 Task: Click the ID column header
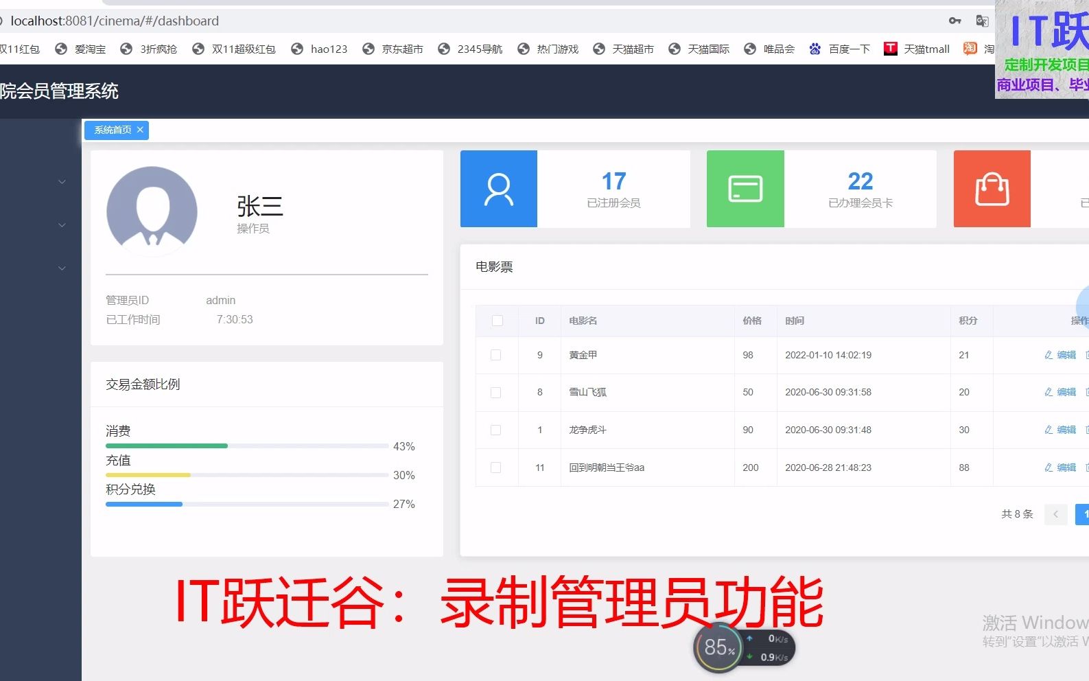[x=540, y=321]
